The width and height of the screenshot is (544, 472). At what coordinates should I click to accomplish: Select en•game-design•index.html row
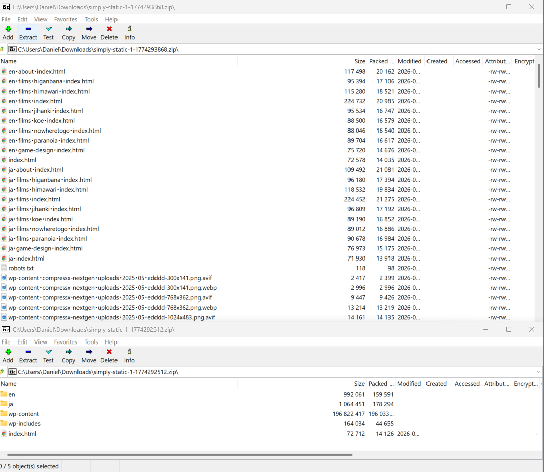point(267,150)
